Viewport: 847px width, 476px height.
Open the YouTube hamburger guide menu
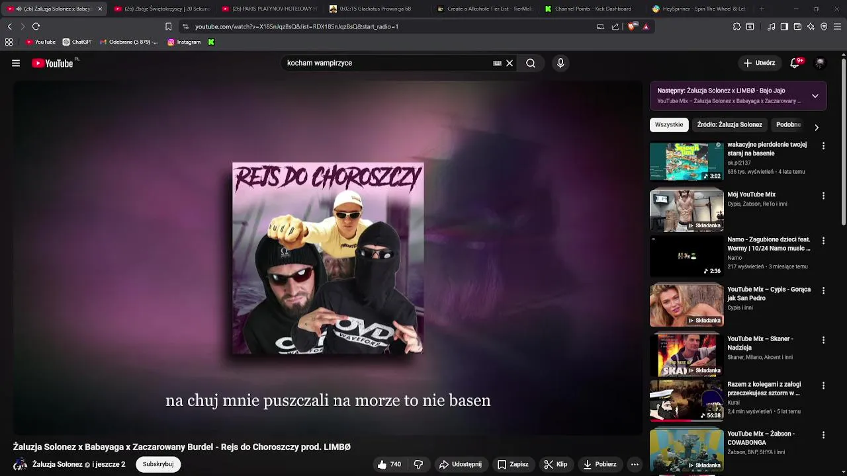click(16, 63)
